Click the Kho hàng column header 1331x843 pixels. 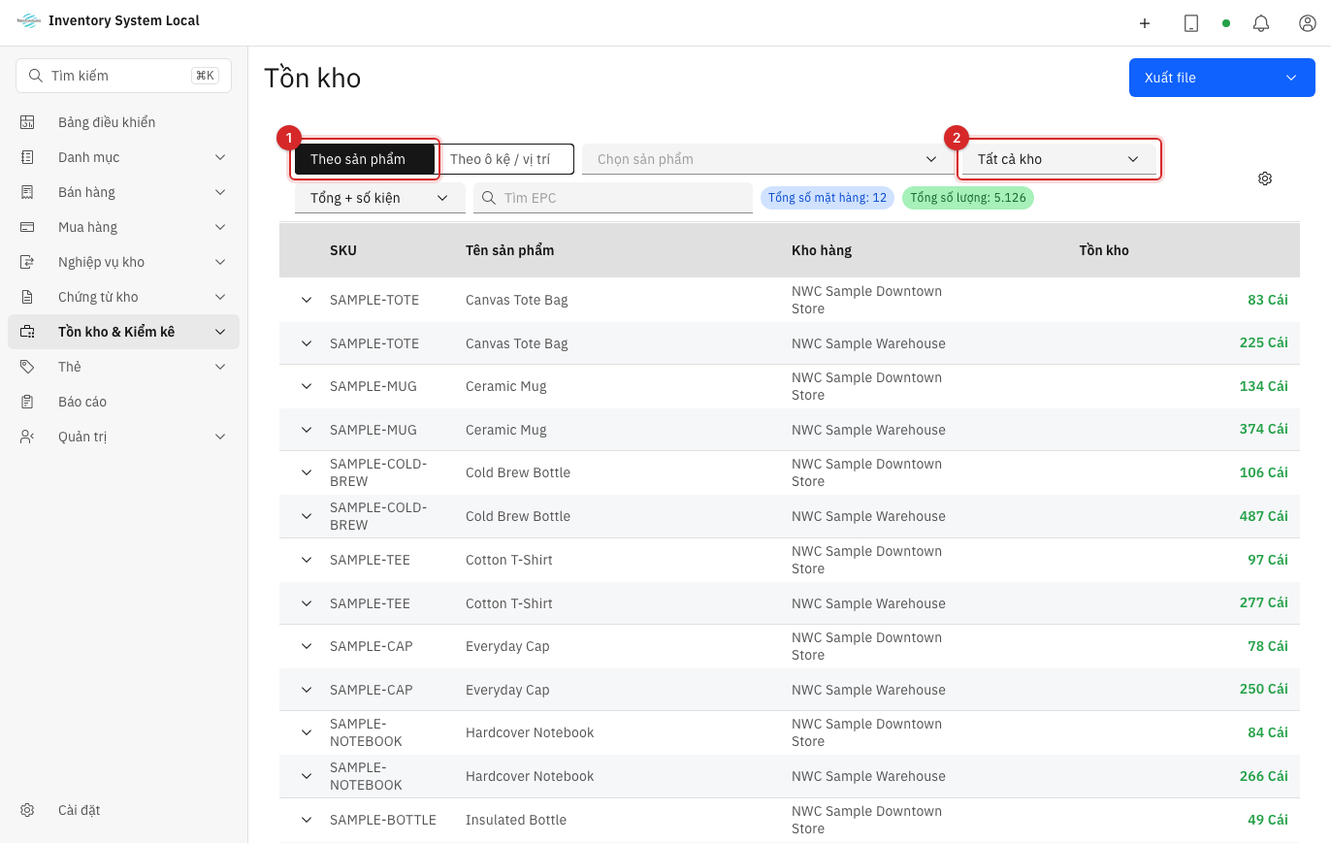point(822,250)
